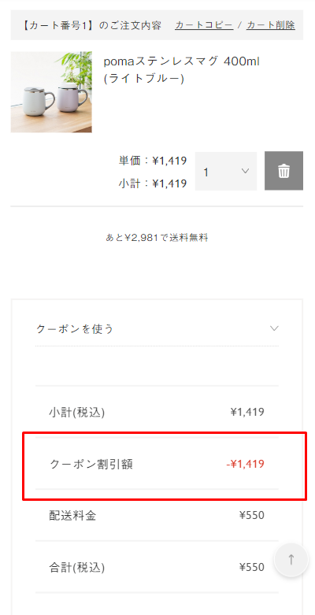Viewport: 315px width, 615px height.
Task: Click the red -¥1,419 discount amount
Action: (245, 464)
